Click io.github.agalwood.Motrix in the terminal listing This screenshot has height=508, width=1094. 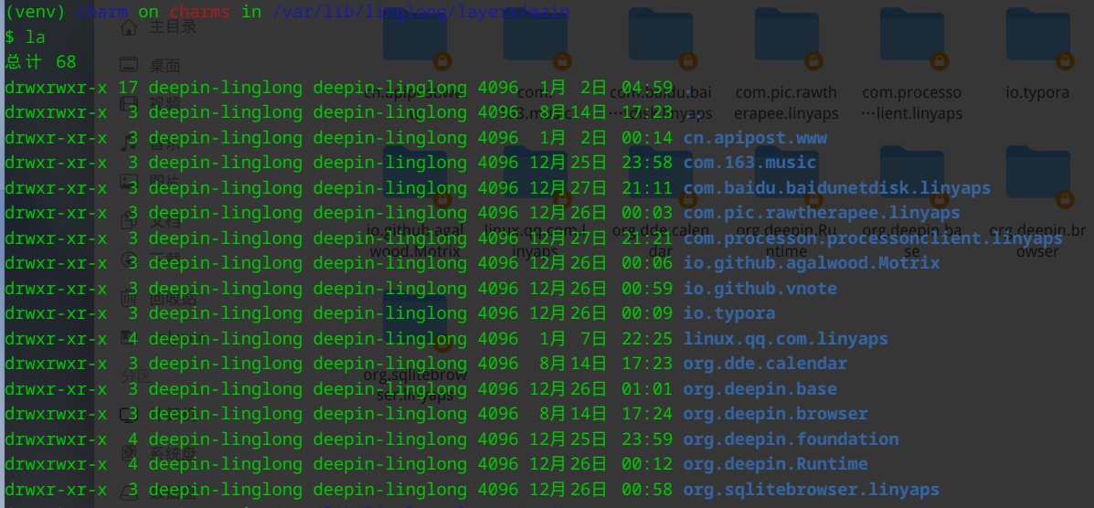coord(812,263)
